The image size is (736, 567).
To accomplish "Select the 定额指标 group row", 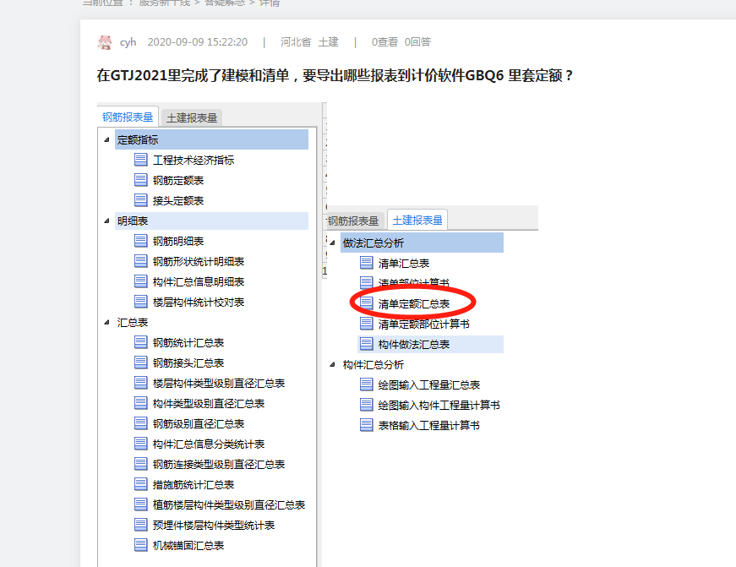I will pyautogui.click(x=211, y=139).
